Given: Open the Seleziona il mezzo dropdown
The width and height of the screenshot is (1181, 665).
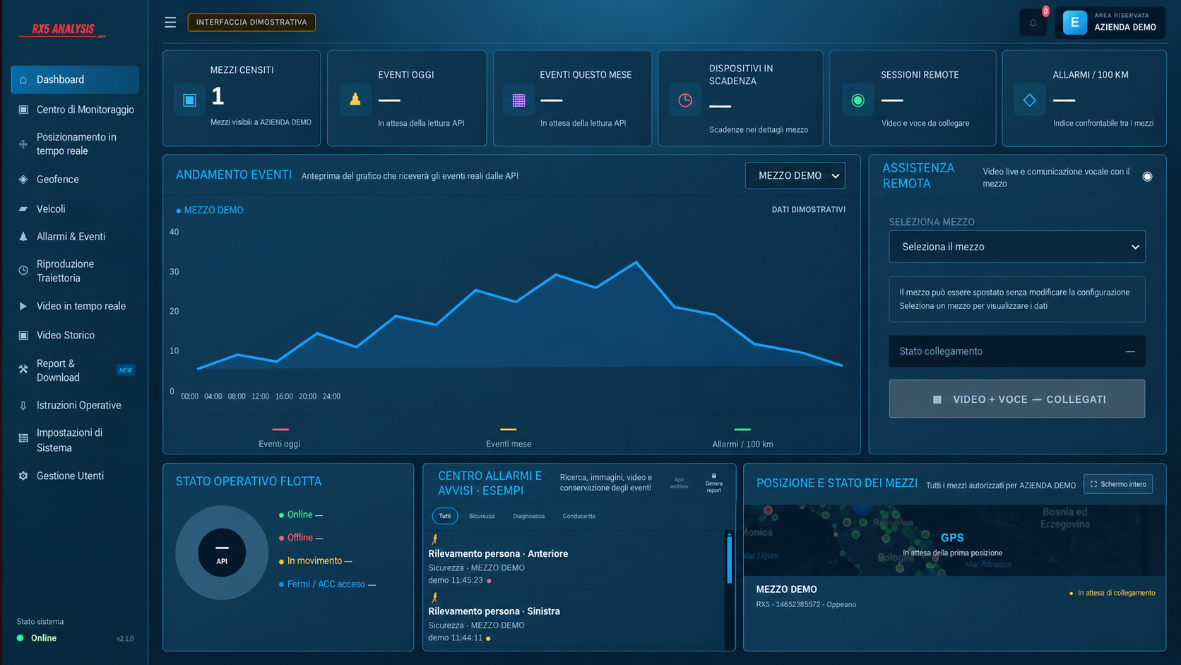Looking at the screenshot, I should point(1016,247).
